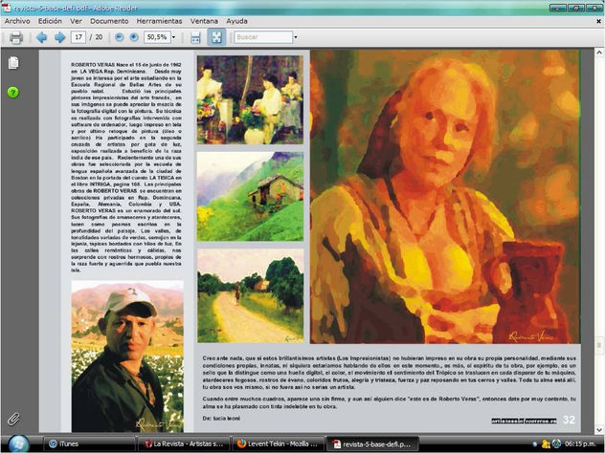Viewport: 605px width, 453px height.
Task: Click the clock showing 06:15 p.m.
Action: click(580, 443)
